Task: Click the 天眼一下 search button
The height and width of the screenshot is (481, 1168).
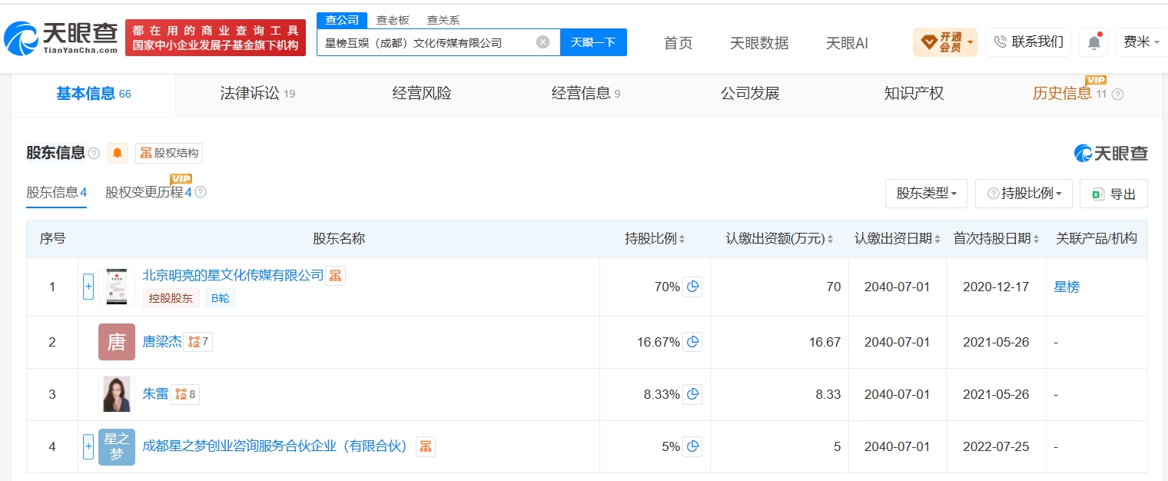Action: [x=593, y=42]
